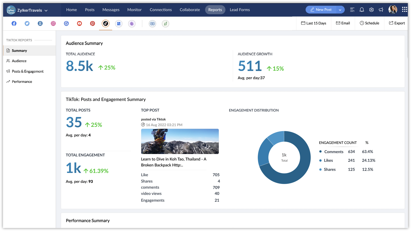Open the Last 15 Days date range
This screenshot has height=231, width=411.
point(313,23)
